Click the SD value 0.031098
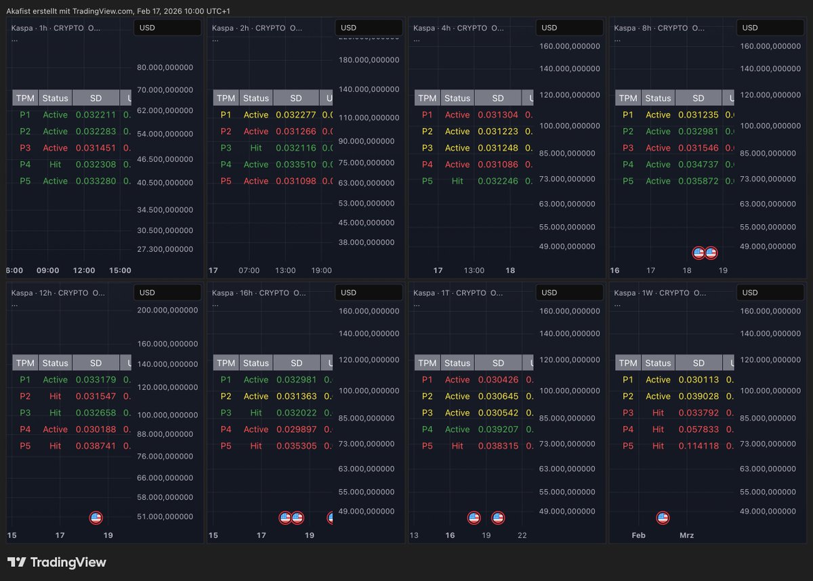The image size is (813, 581). (297, 181)
